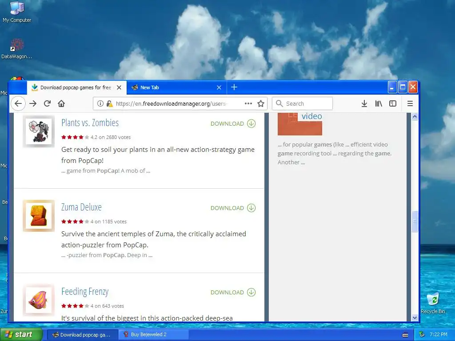Click the keyboard icon in taskbar tray
Screen dimensions: 455x341
coord(405,335)
